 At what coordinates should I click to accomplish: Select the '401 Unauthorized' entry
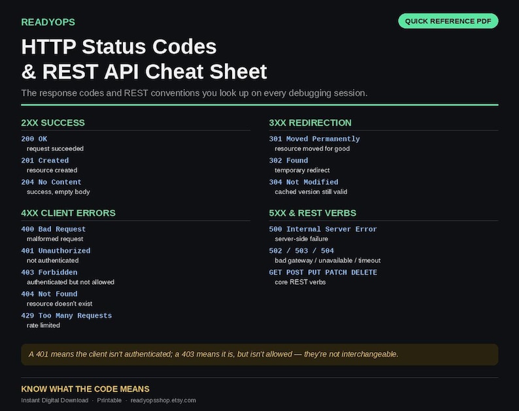(56, 251)
